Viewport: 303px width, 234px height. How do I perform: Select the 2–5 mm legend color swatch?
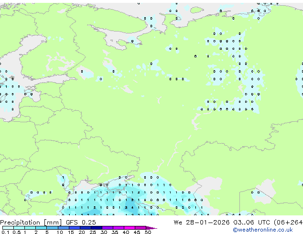pyautogui.click(x=41, y=228)
